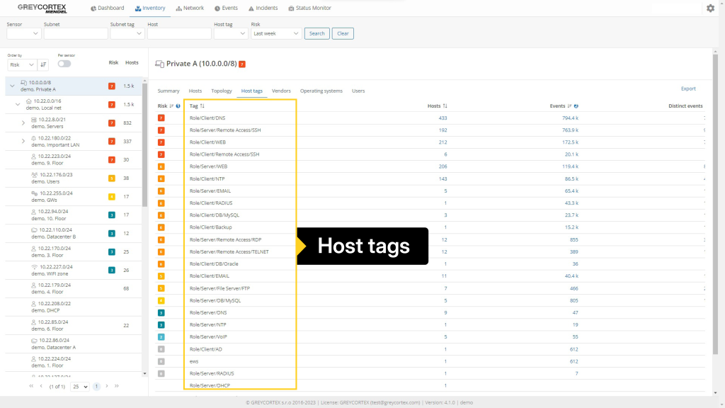This screenshot has height=408, width=725.
Task: Go to next page in subnet pager
Action: click(107, 386)
